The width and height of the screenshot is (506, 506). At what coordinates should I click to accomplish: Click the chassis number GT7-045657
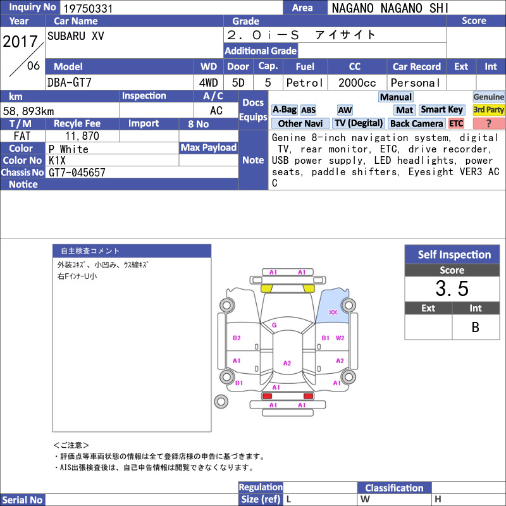point(77,172)
